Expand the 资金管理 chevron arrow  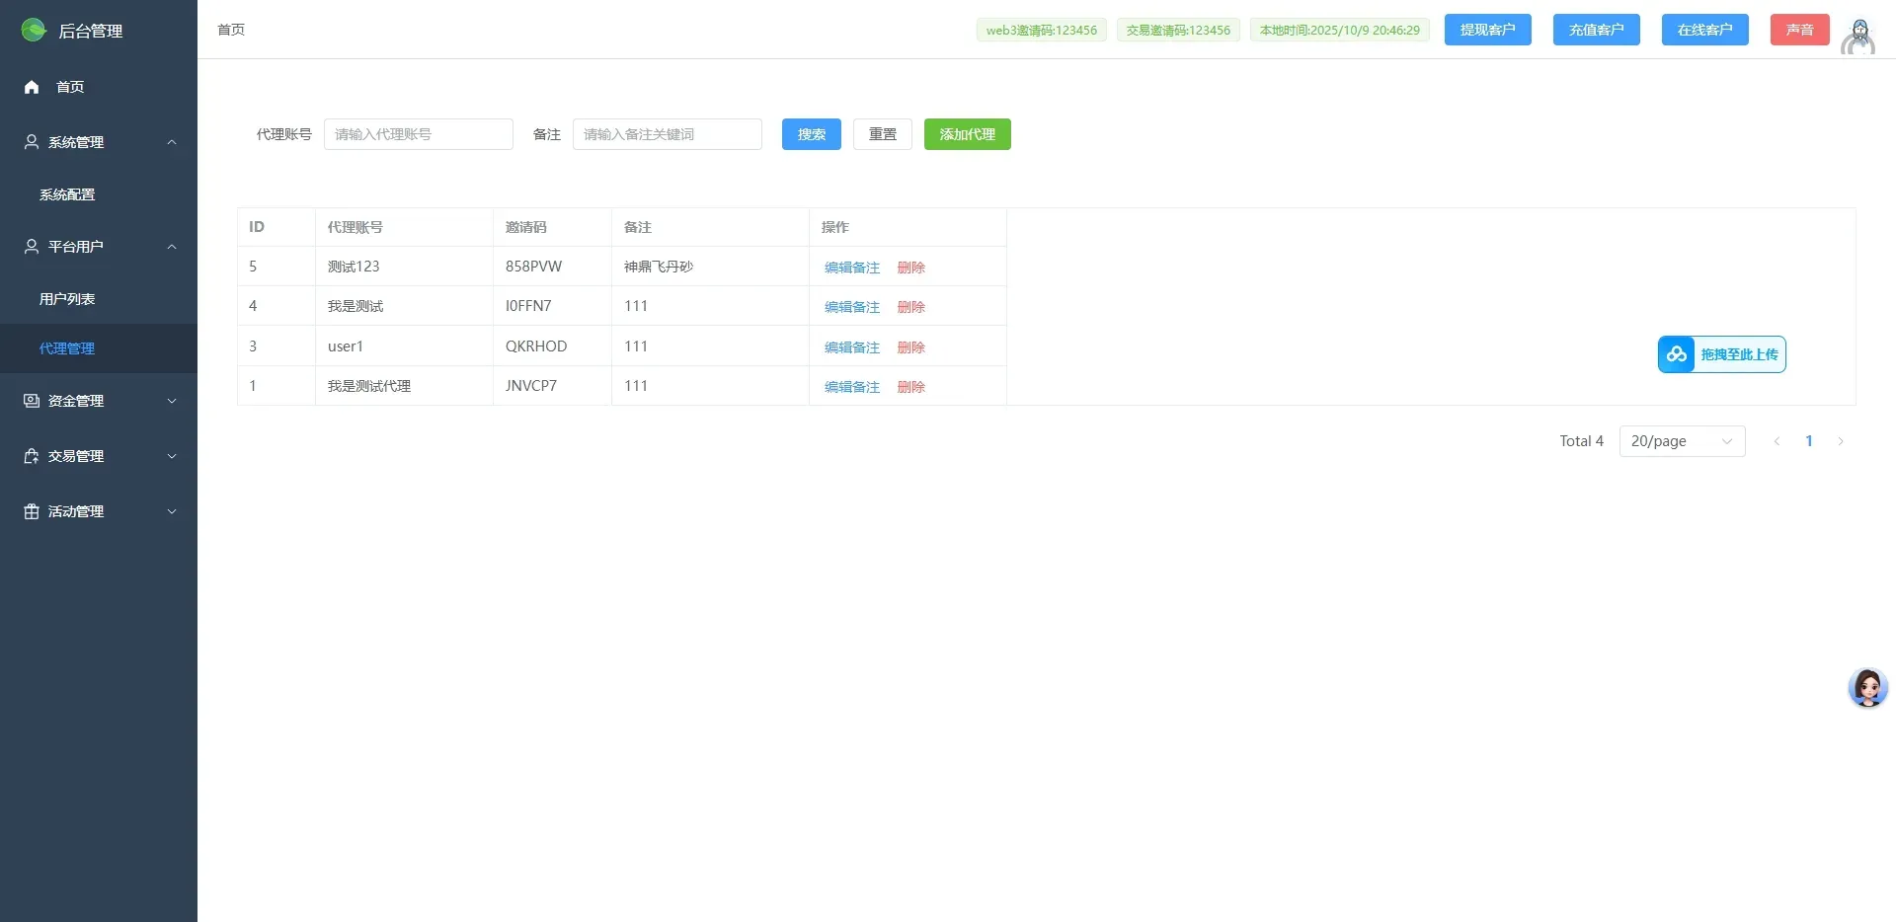172,401
